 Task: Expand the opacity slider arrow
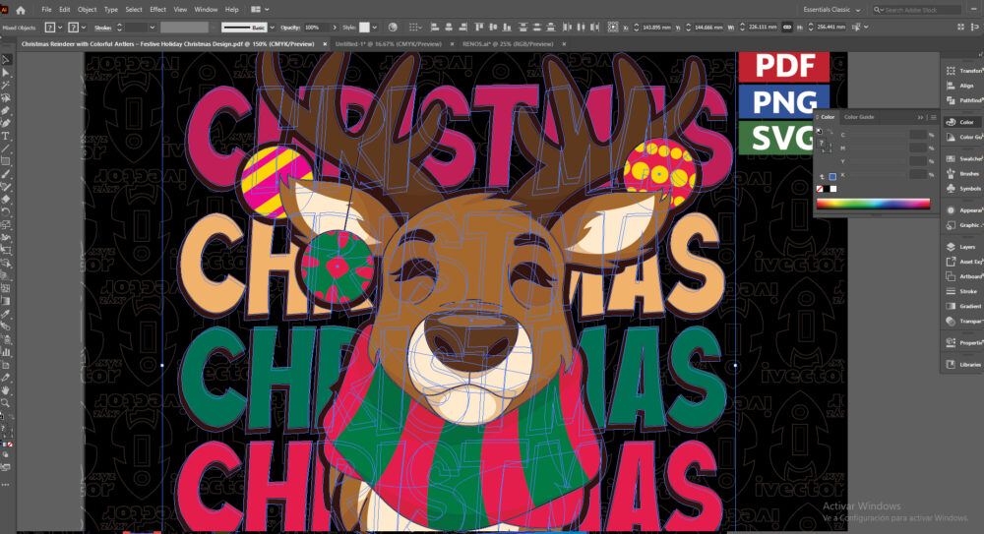335,28
